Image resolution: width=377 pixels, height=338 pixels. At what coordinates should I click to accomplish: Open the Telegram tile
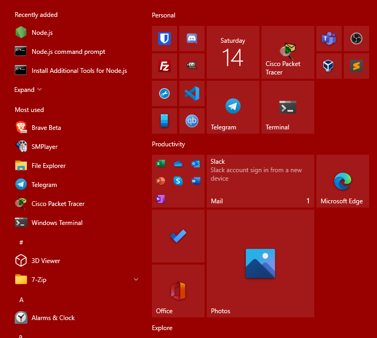pos(233,107)
